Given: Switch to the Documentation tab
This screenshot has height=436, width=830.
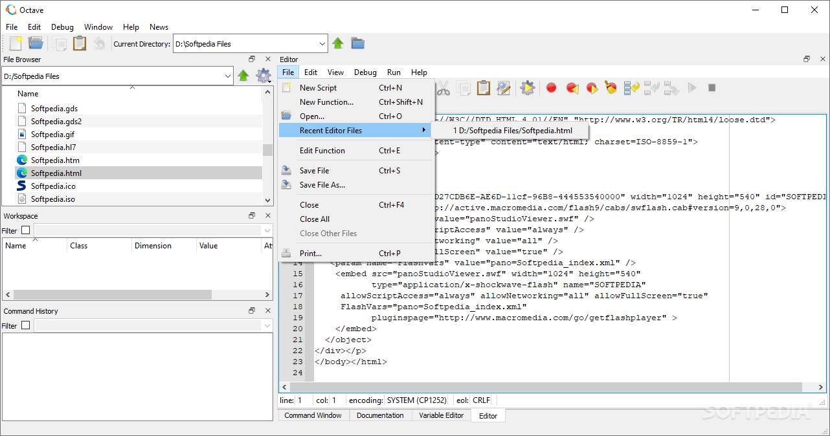Looking at the screenshot, I should [380, 415].
